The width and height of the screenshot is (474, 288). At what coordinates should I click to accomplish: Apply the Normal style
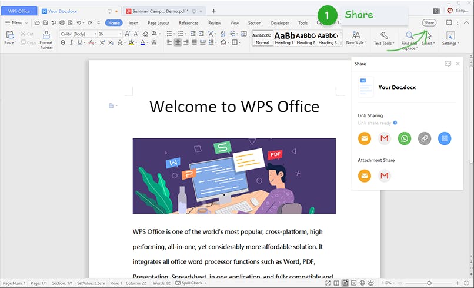click(x=262, y=38)
